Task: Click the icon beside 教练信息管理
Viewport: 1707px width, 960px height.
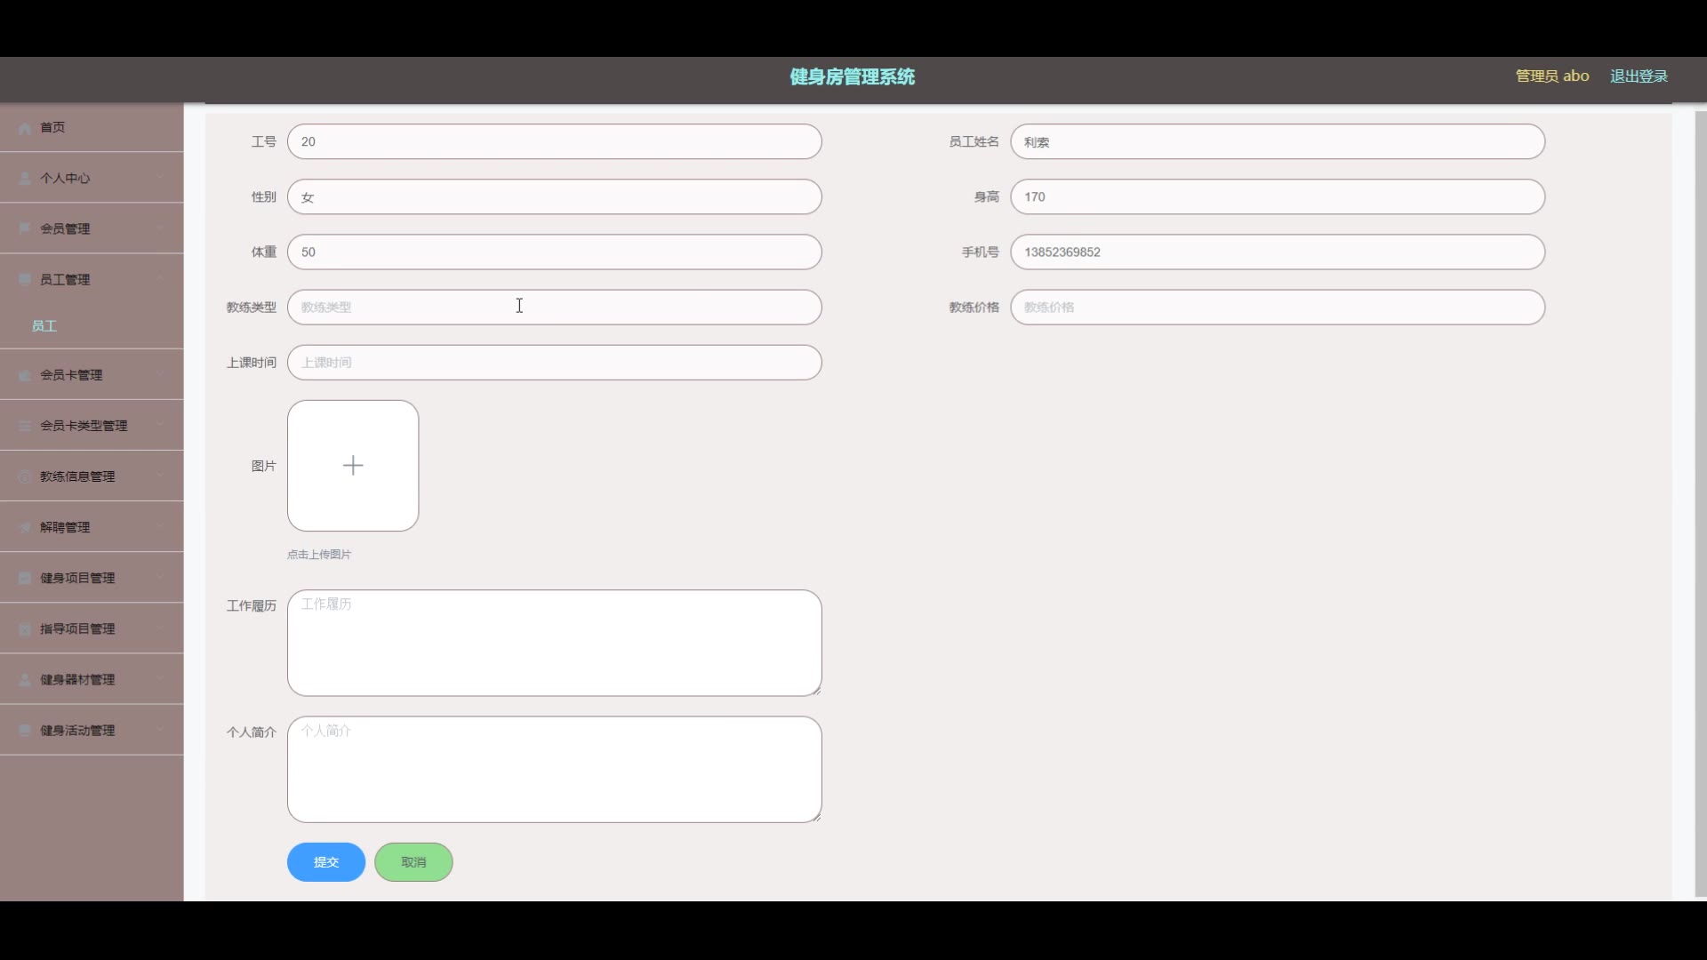Action: [25, 476]
